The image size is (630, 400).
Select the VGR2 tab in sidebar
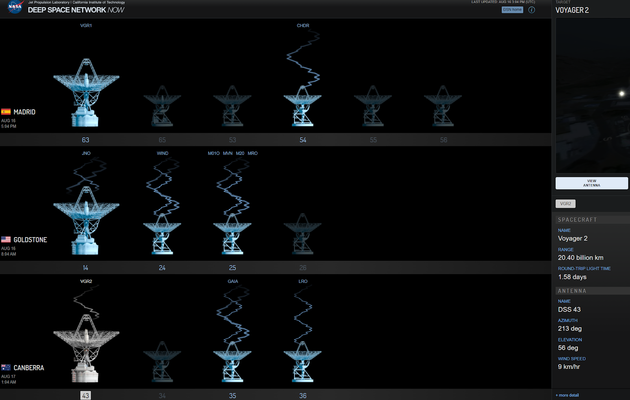(x=565, y=204)
